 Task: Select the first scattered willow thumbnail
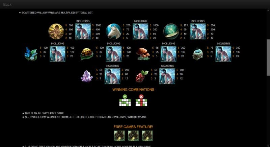119,136
